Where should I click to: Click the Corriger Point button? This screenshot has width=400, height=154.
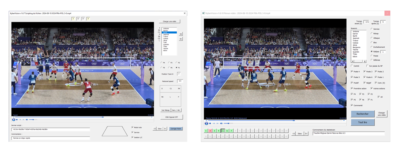point(176,128)
